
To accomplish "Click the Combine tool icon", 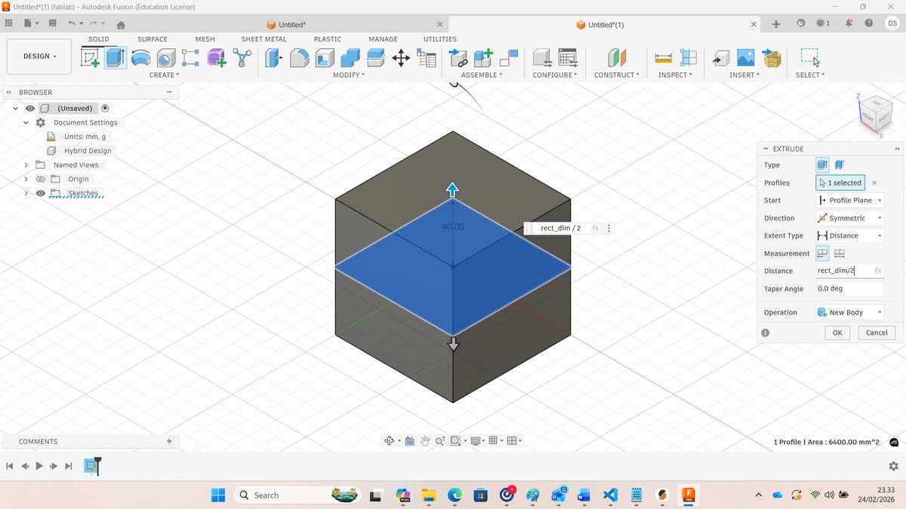I will [x=350, y=57].
